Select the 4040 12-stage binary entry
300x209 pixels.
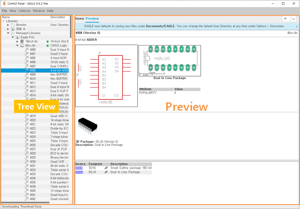tap(35, 191)
